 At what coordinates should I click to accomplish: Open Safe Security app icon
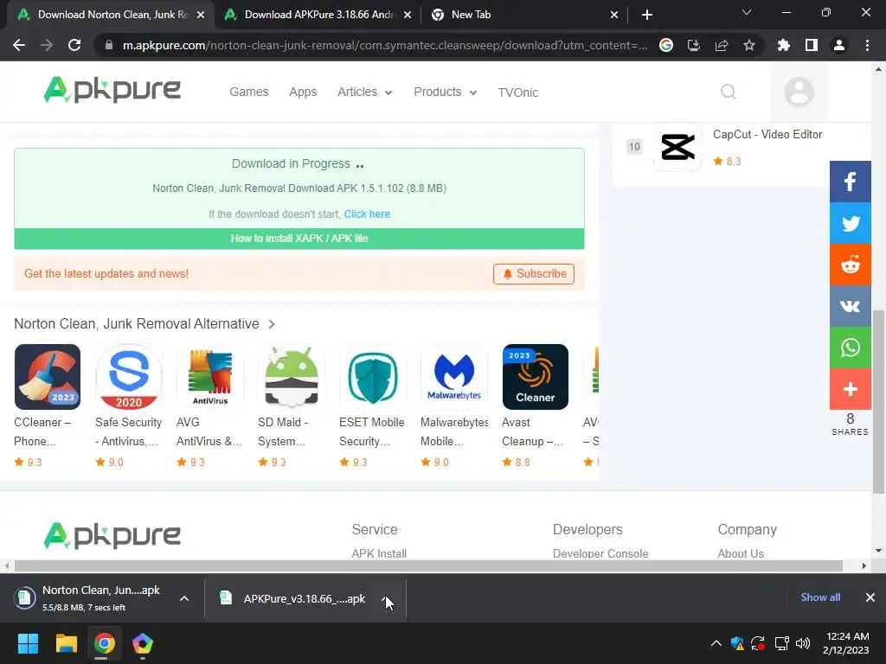[129, 377]
